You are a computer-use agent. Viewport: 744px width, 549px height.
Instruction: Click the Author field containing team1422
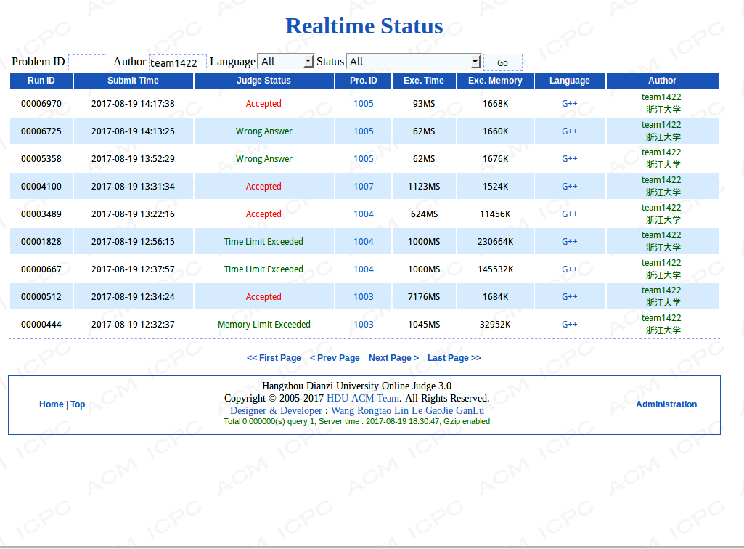tap(177, 62)
